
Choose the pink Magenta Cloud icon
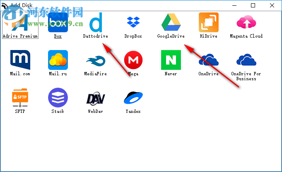tap(246, 22)
